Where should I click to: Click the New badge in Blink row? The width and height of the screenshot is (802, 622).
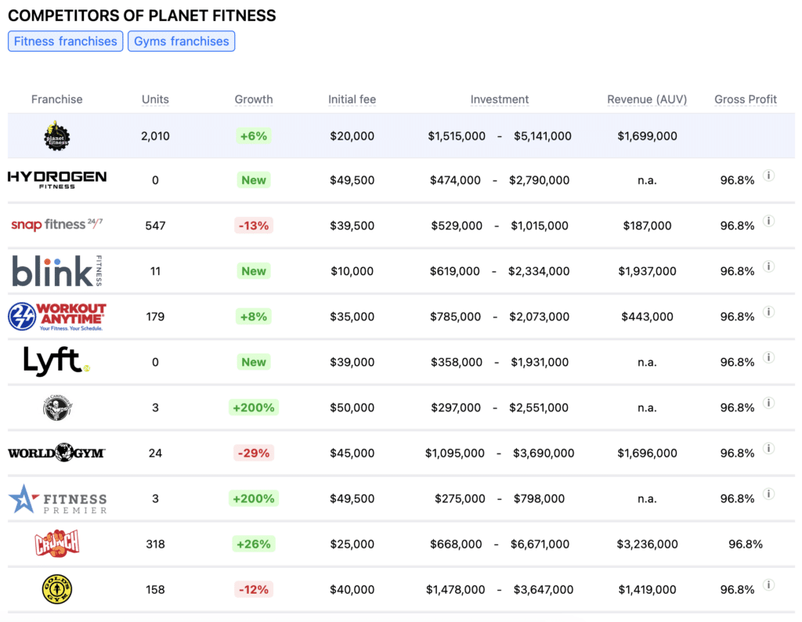[x=254, y=271]
